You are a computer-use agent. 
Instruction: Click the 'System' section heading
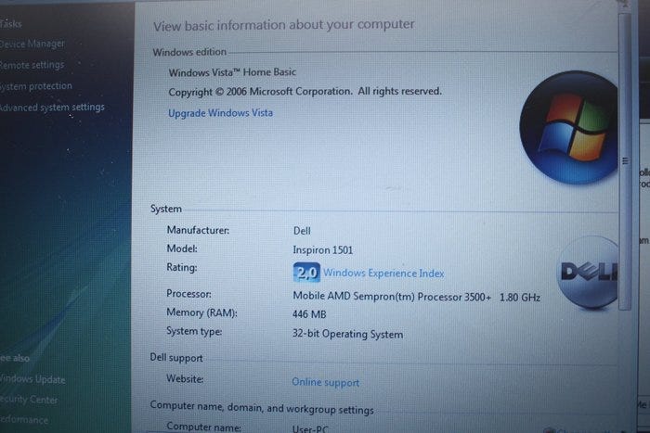coord(166,209)
